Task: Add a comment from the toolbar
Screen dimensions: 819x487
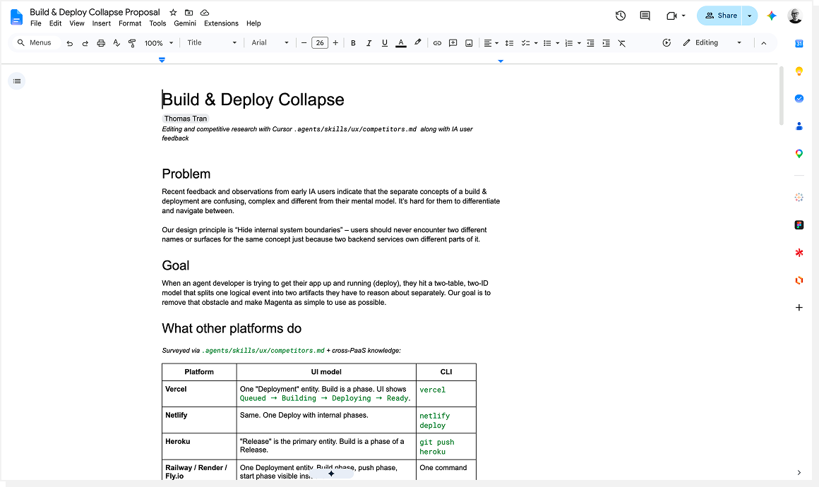Action: pos(453,43)
